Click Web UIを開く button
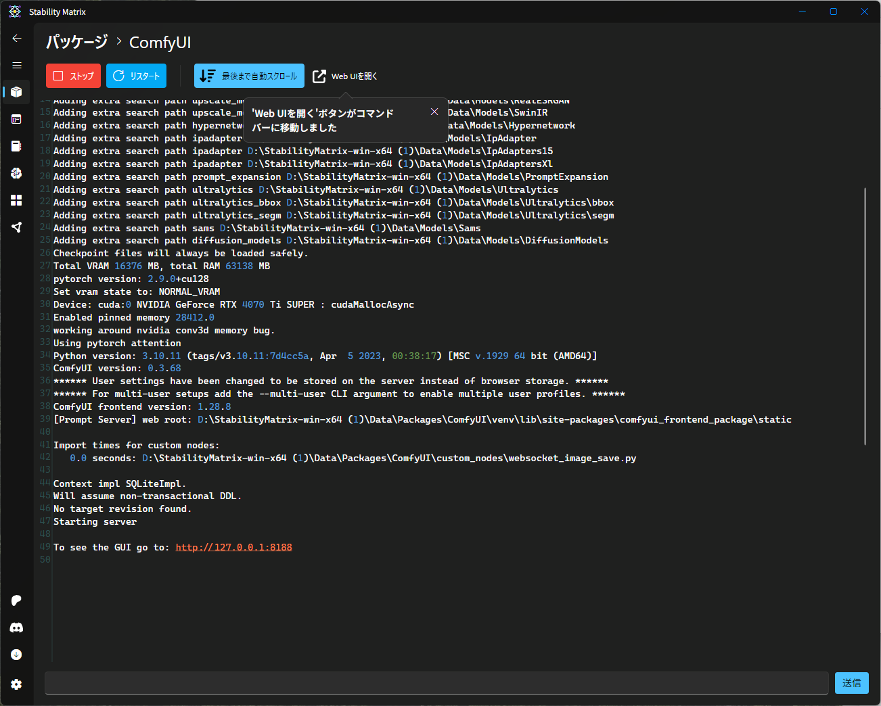This screenshot has width=881, height=706. click(345, 76)
